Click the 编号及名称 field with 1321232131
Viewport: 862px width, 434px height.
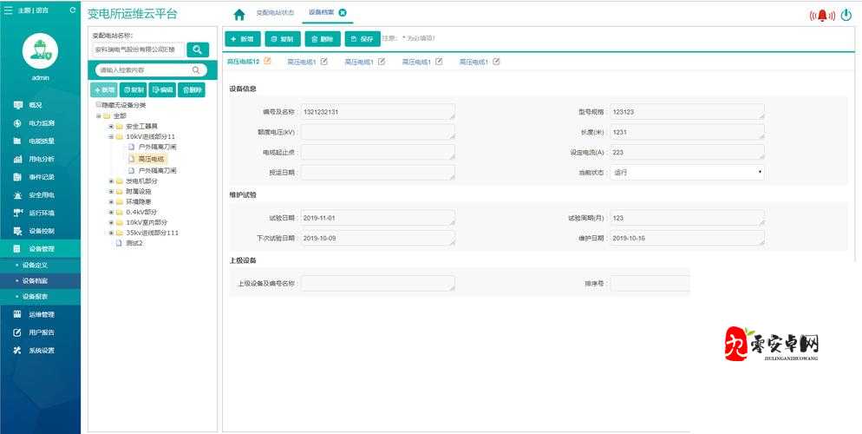click(x=378, y=112)
